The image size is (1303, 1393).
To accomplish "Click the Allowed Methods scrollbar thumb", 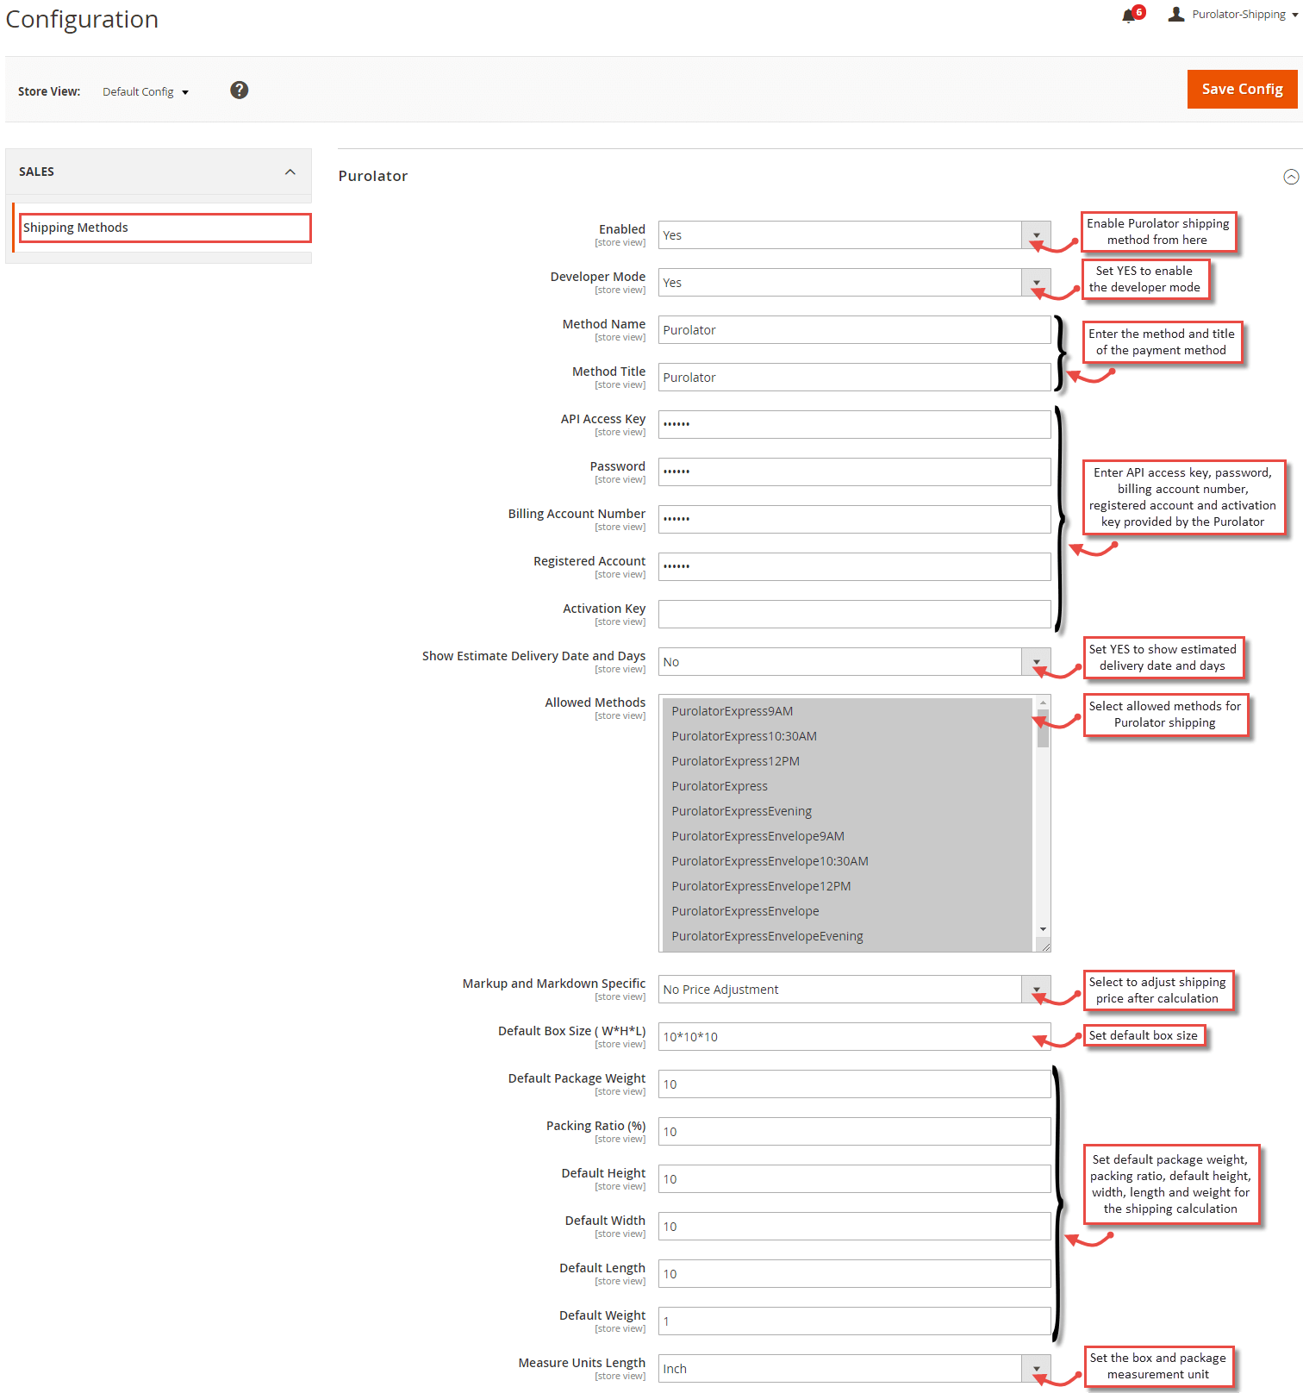I will (x=1043, y=728).
